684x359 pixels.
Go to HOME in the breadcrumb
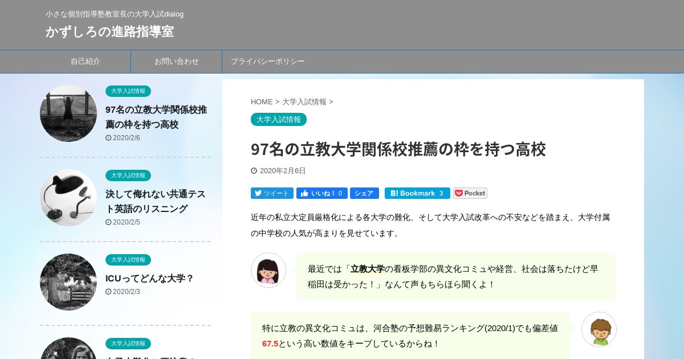[262, 102]
